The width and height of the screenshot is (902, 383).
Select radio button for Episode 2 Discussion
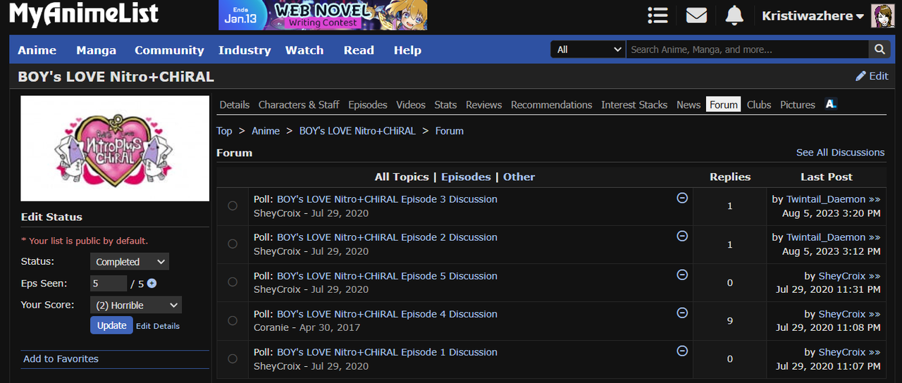click(x=233, y=244)
